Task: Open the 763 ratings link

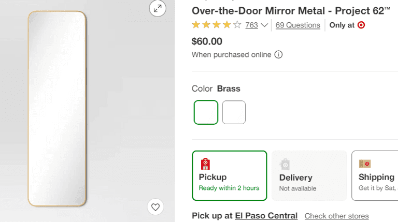Action: pyautogui.click(x=251, y=25)
